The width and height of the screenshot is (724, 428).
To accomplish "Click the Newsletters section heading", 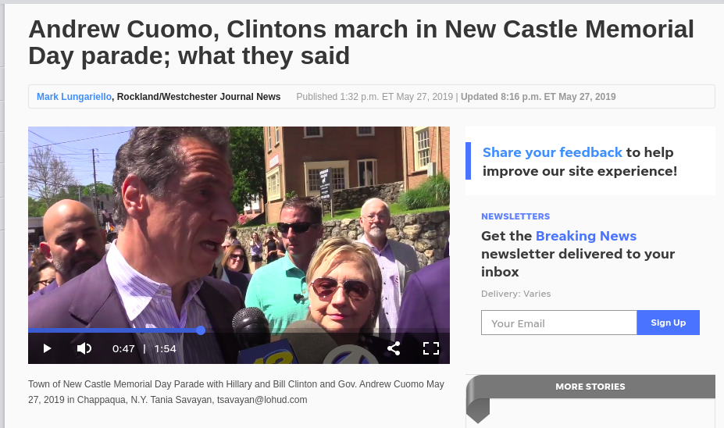I will (515, 216).
